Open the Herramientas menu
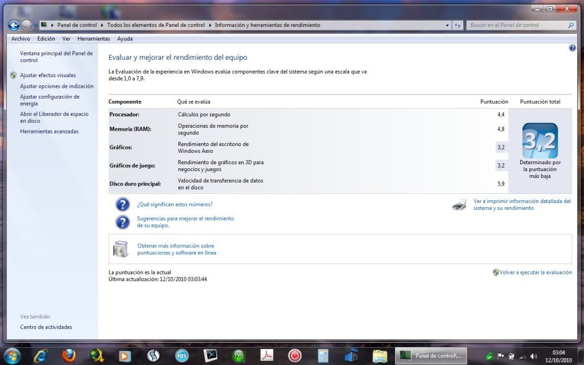The width and height of the screenshot is (584, 365). [x=94, y=39]
